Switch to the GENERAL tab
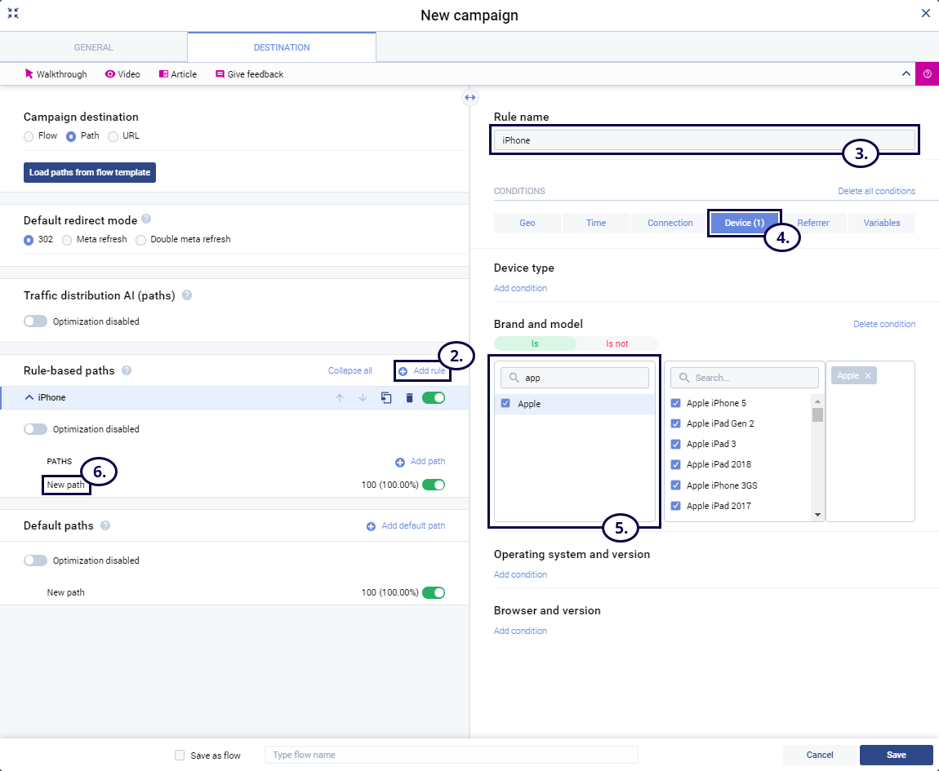Viewport: 939px width, 771px height. tap(94, 47)
